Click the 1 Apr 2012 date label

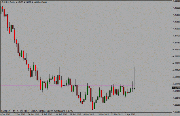[x=130, y=114]
